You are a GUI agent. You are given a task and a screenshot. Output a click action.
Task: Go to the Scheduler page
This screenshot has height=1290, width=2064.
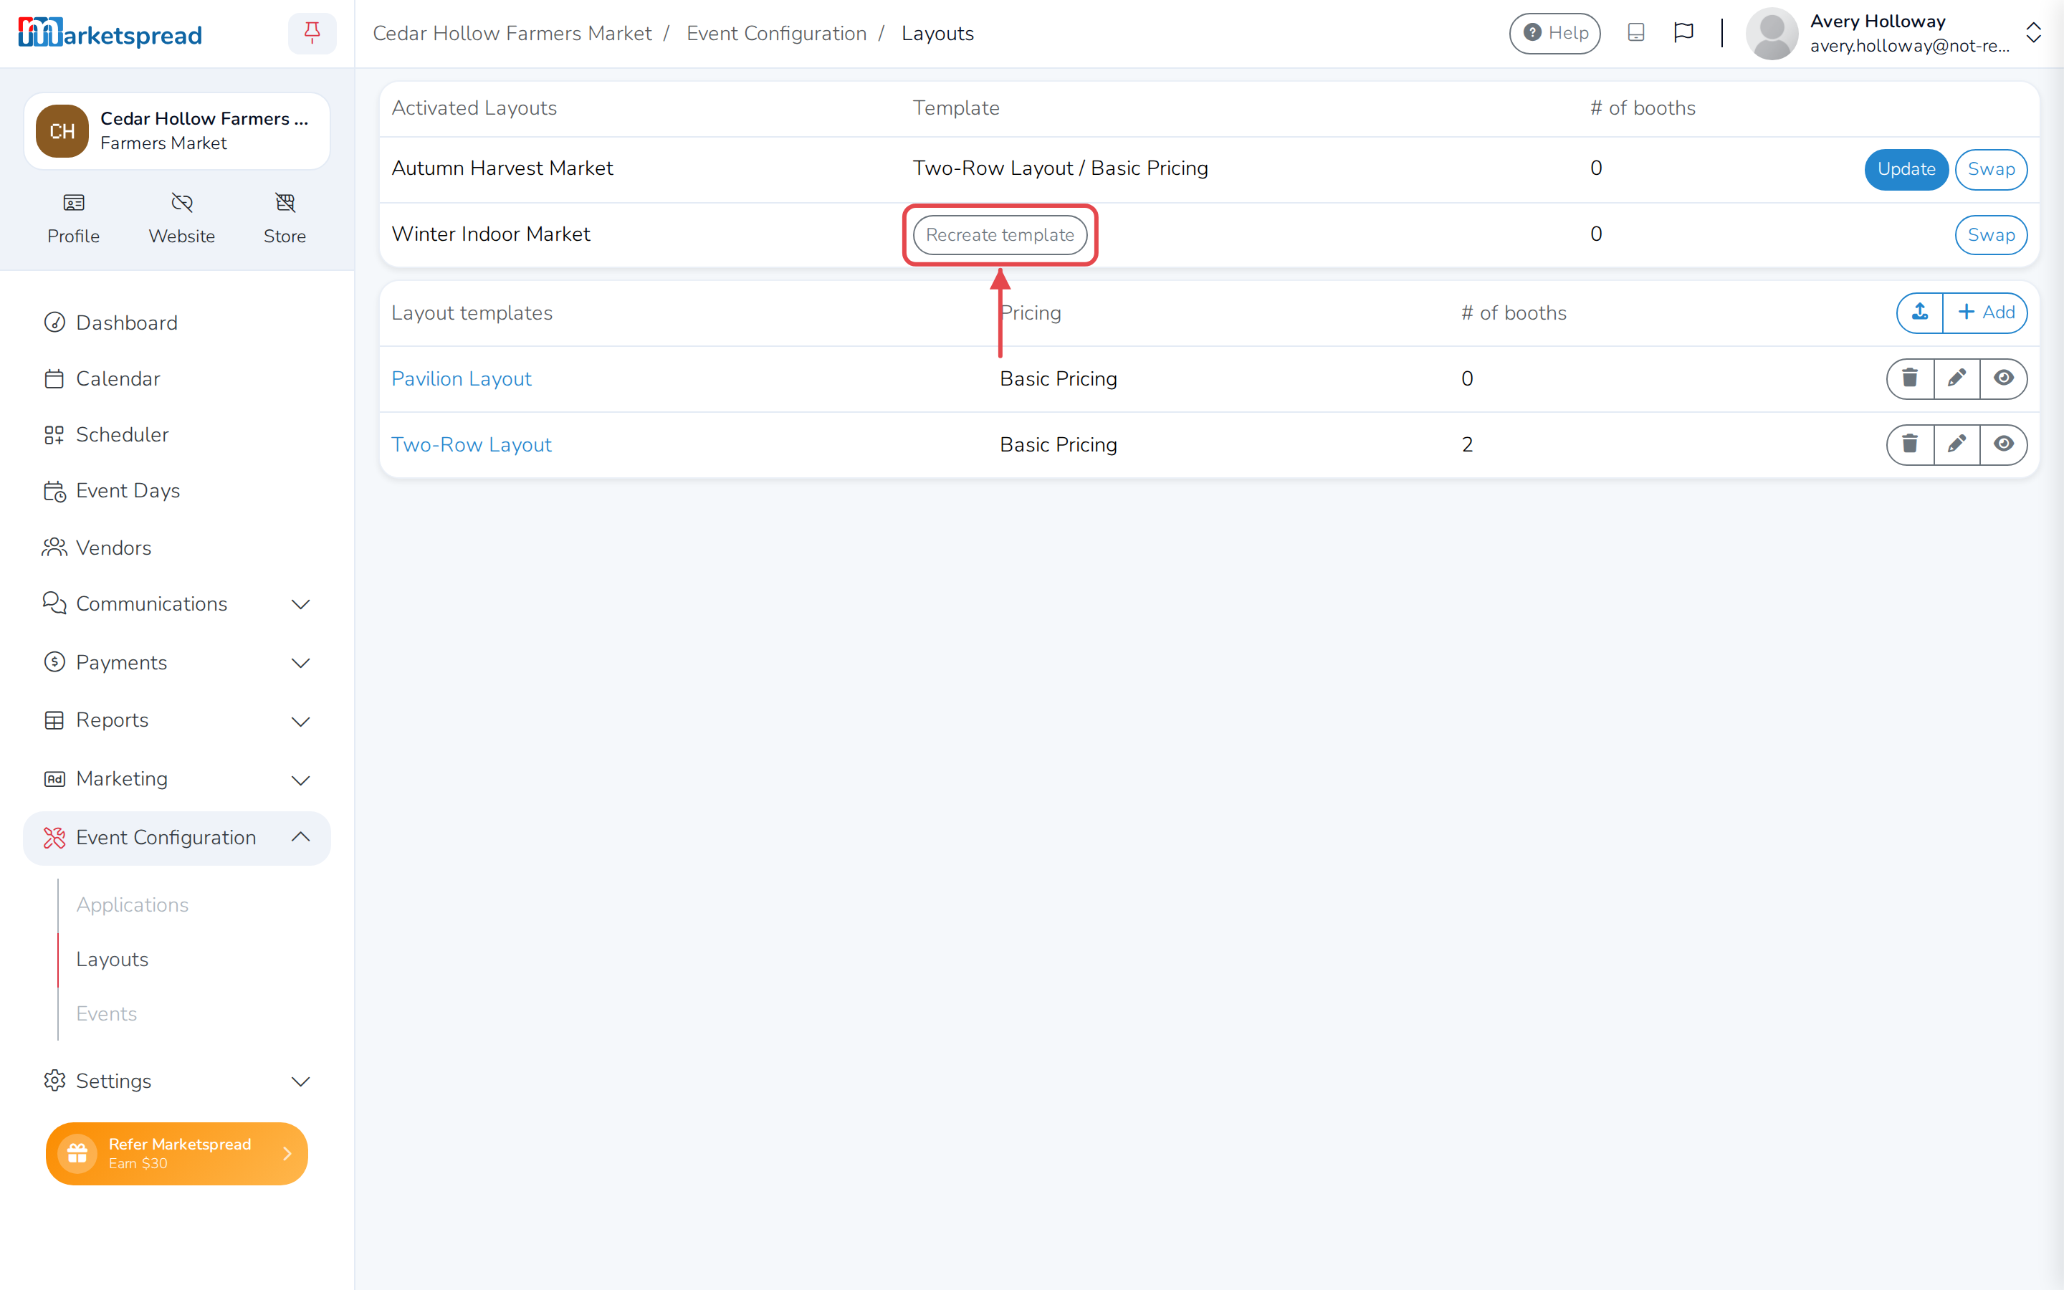click(176, 434)
